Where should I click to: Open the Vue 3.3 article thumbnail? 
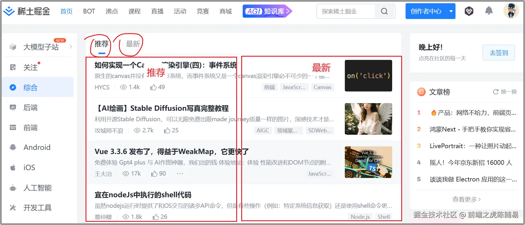(x=368, y=162)
